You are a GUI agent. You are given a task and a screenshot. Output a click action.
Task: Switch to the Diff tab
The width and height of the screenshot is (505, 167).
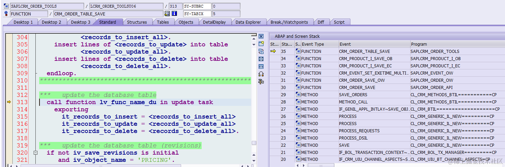pos(321,22)
